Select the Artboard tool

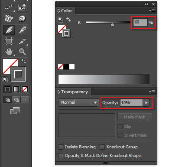coord(9,41)
